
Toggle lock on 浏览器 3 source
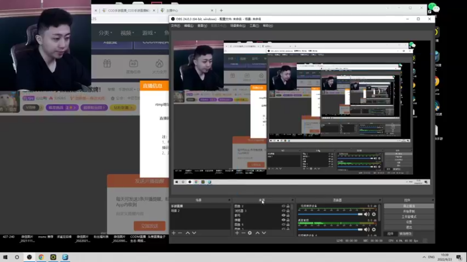pos(288,211)
